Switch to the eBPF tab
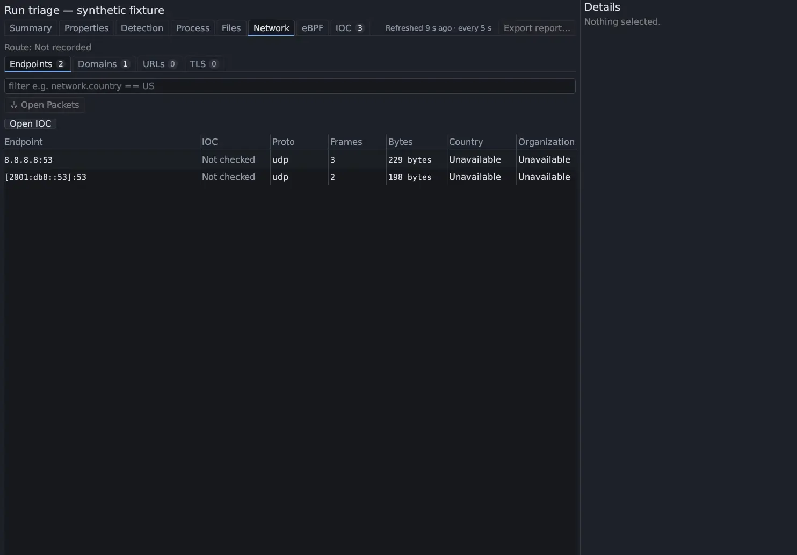 [x=313, y=28]
